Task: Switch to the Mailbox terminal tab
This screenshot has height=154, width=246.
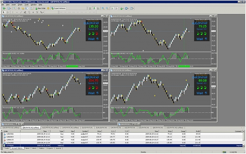Action: [x=42, y=148]
